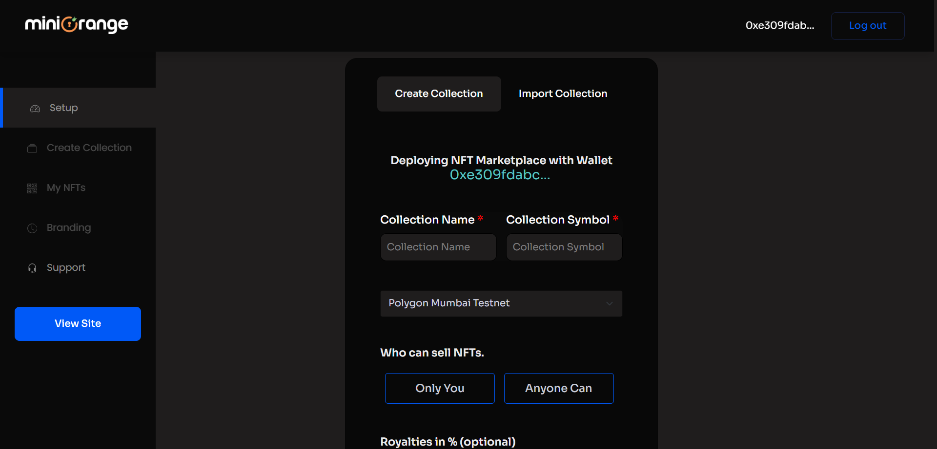Switch to the Import Collection tab
Image resolution: width=937 pixels, height=449 pixels.
[x=563, y=94]
